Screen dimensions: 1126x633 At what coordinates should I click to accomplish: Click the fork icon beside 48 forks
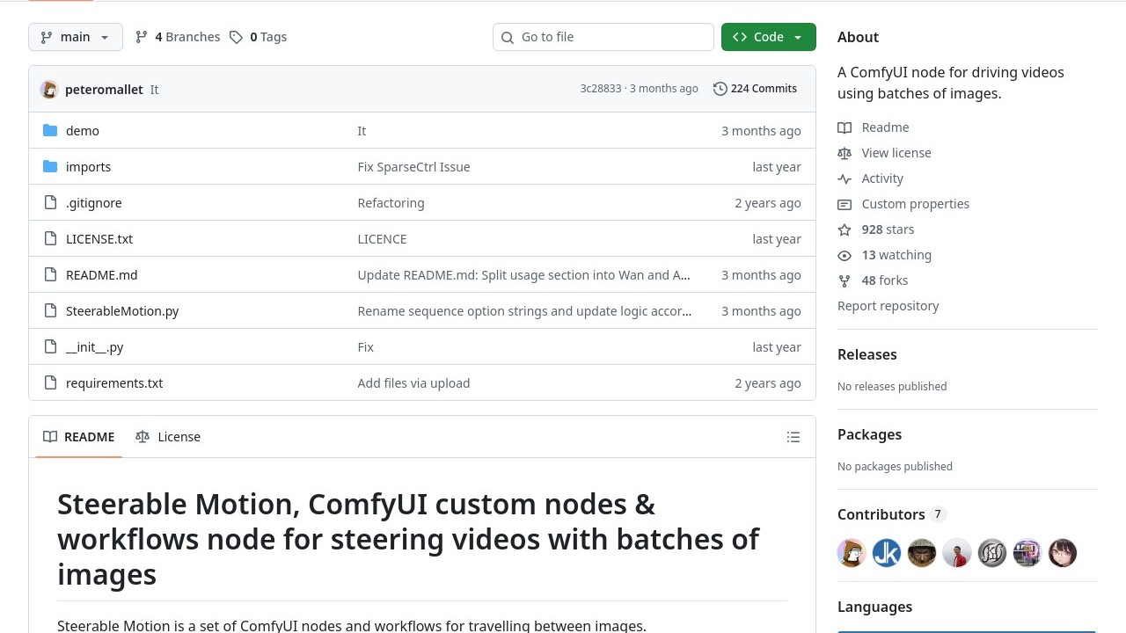pos(844,280)
